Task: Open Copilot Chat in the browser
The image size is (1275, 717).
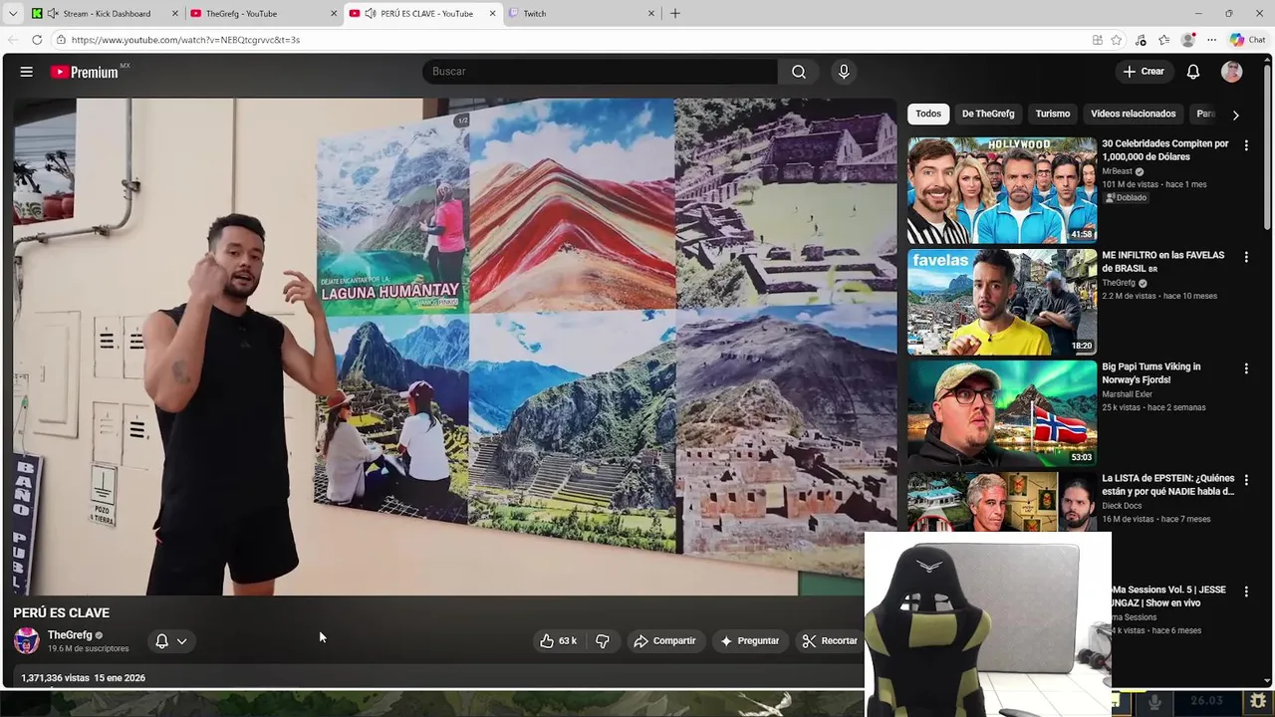Action: coord(1247,40)
